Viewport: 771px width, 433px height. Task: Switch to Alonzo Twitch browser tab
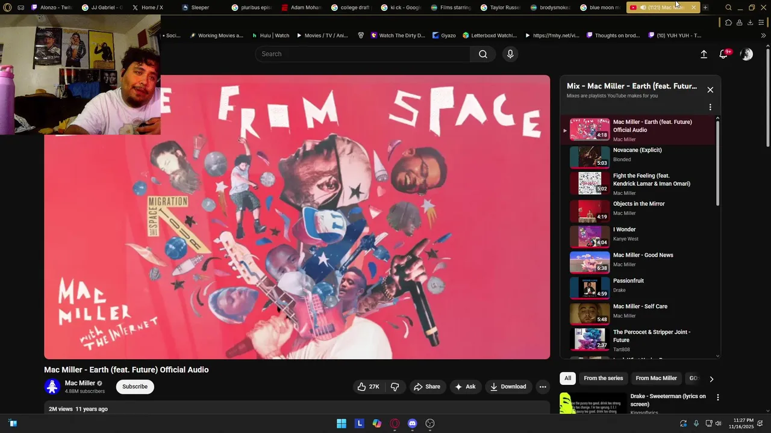click(x=51, y=7)
